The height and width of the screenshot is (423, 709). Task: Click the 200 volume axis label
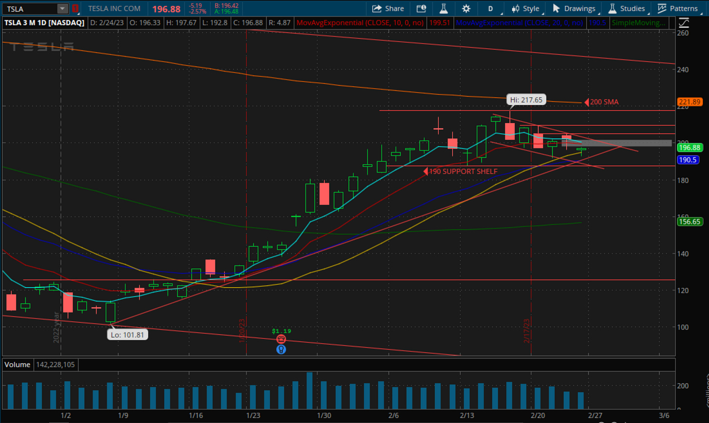[x=683, y=386]
